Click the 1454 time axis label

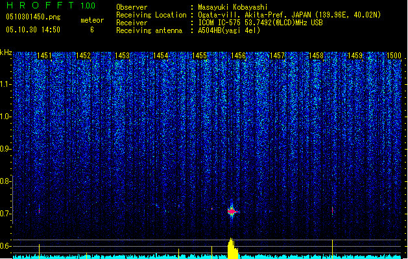(x=161, y=56)
